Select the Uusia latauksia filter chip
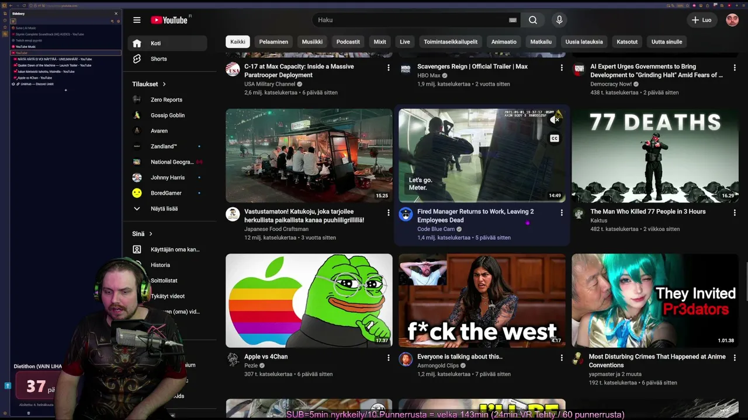748x420 pixels. [584, 42]
